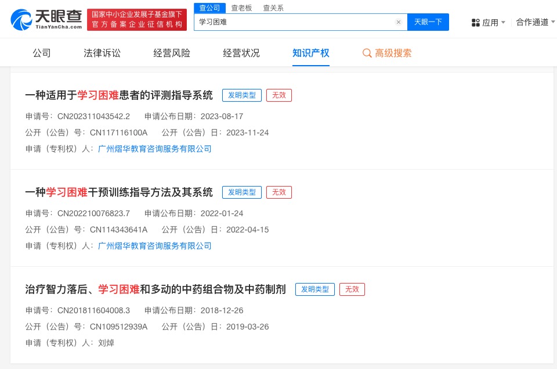
Task: Expand the 应用 dropdown arrow
Action: (503, 23)
